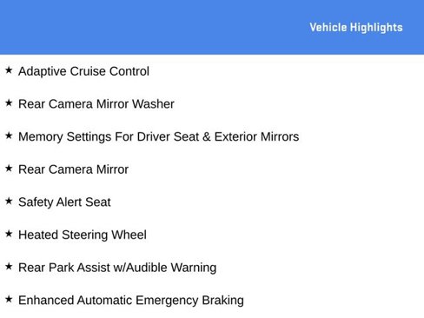The height and width of the screenshot is (318, 424).
Task: Click the star beside Enhanced Automatic Emergency Braking
Action: 9,299
